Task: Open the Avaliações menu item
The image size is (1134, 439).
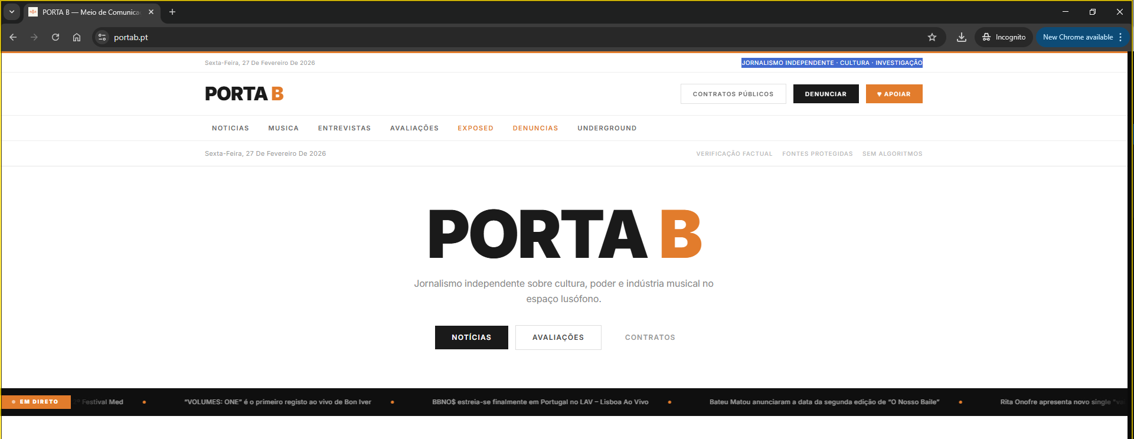Action: click(x=414, y=128)
